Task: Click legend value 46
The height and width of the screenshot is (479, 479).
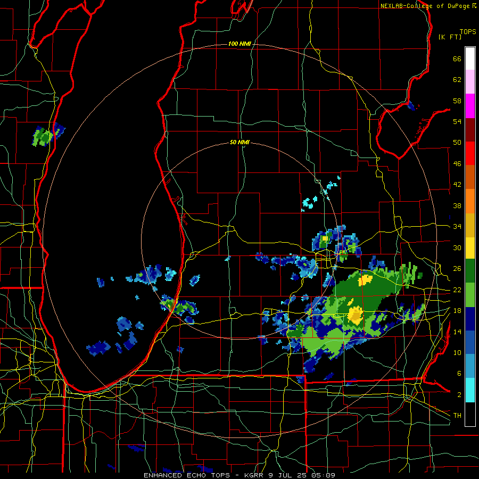Action: (x=457, y=164)
